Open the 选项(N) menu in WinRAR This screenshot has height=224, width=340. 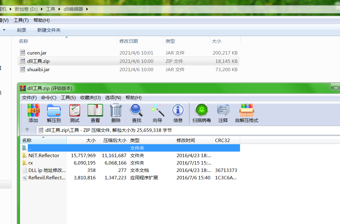click(113, 98)
